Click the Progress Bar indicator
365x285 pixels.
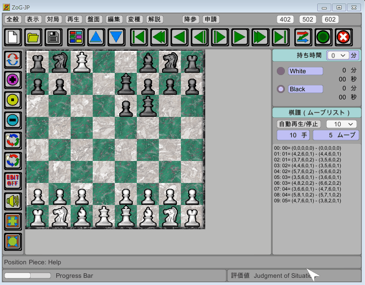pos(27,276)
